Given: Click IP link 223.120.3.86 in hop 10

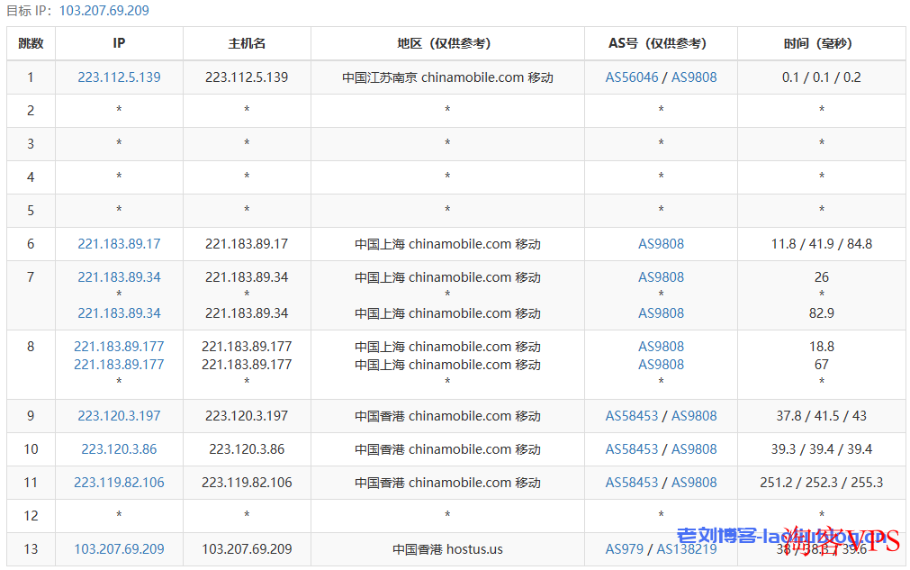Looking at the screenshot, I should [119, 448].
